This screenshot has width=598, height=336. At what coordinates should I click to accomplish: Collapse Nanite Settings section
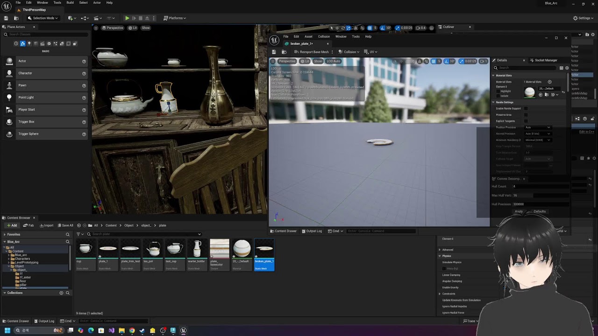tap(493, 102)
